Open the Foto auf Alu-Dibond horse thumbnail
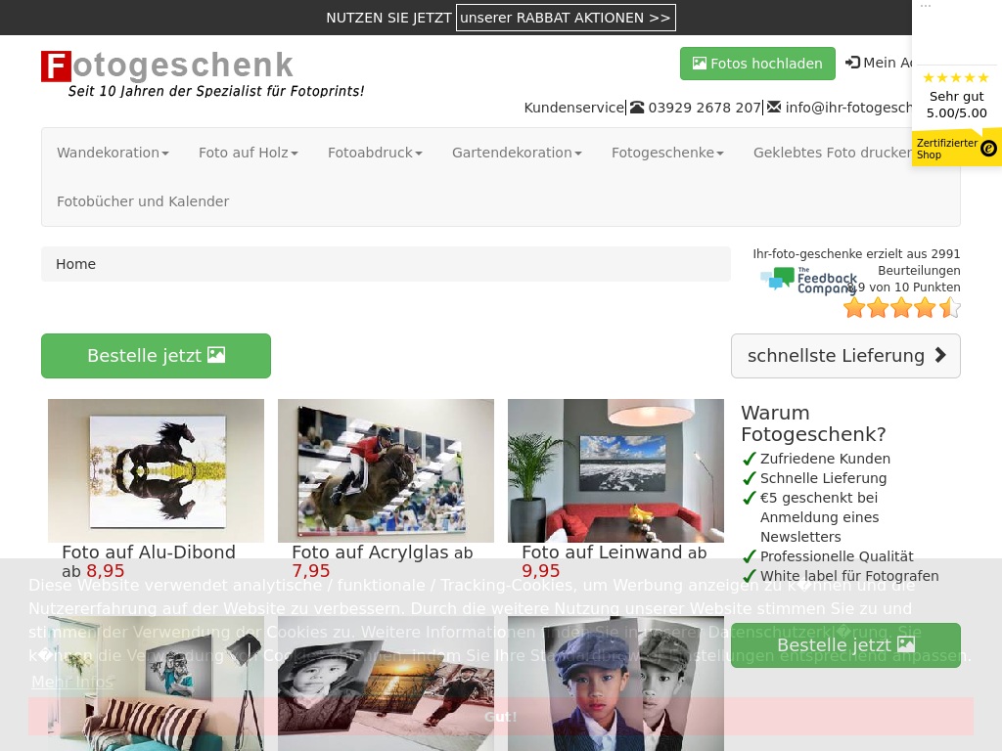This screenshot has height=751, width=1002. (156, 470)
